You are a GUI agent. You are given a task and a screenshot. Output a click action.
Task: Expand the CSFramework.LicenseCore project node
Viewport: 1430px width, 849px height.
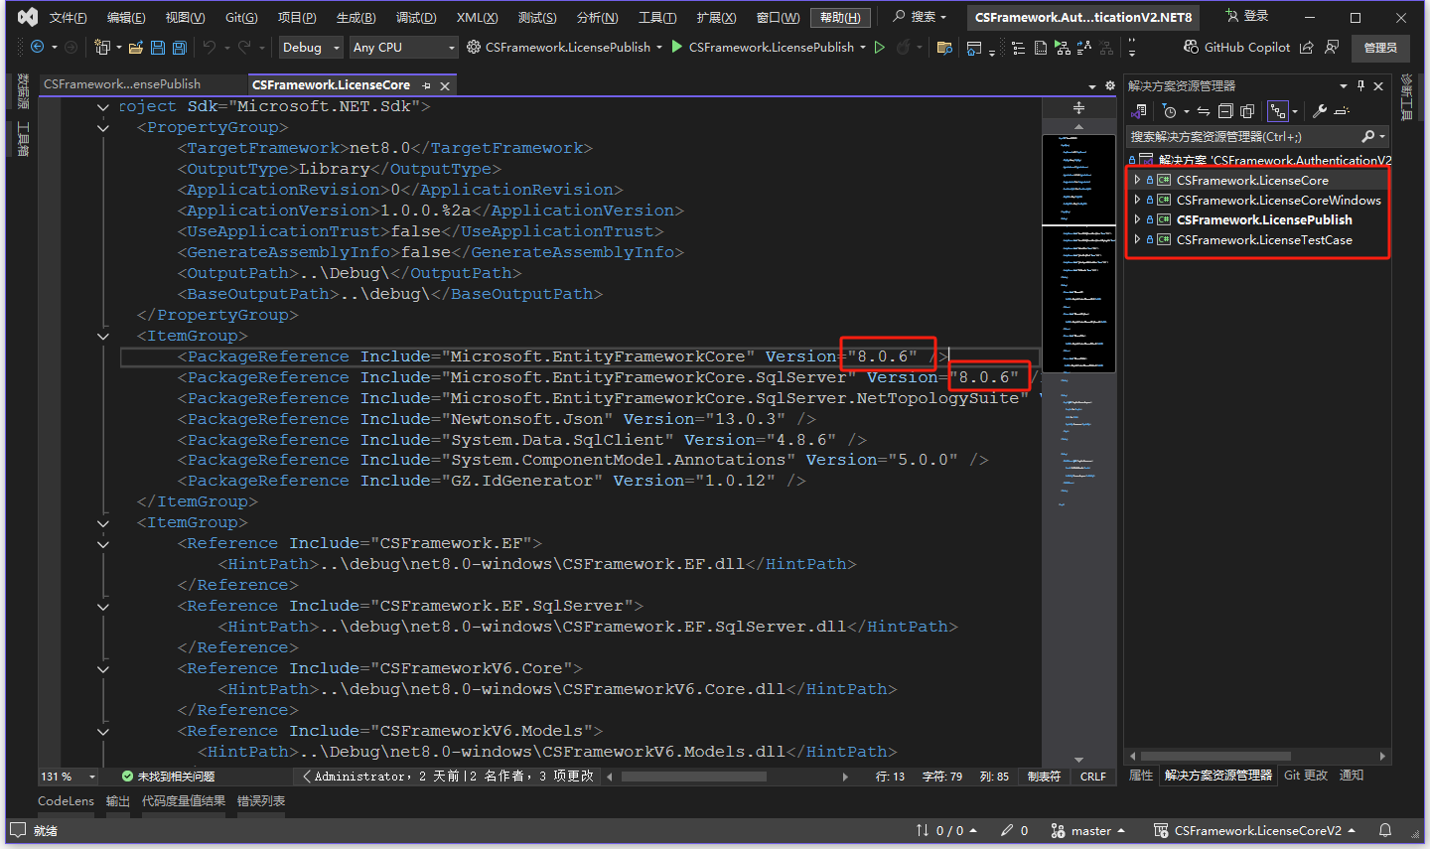(1137, 180)
